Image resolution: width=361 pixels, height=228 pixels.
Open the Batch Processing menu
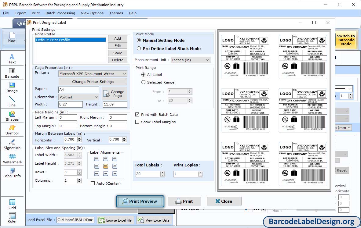point(60,13)
